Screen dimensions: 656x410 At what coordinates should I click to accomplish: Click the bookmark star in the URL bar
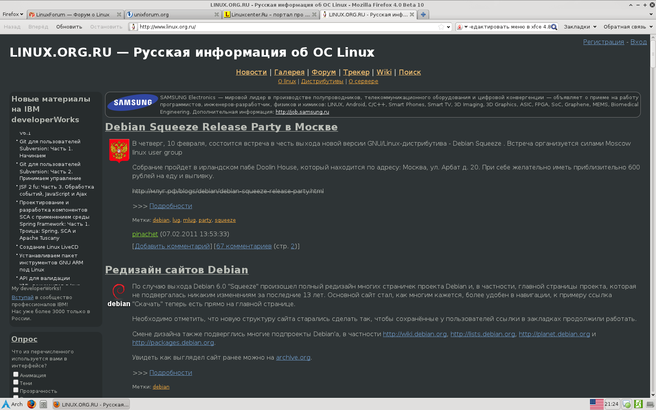pyautogui.click(x=441, y=27)
